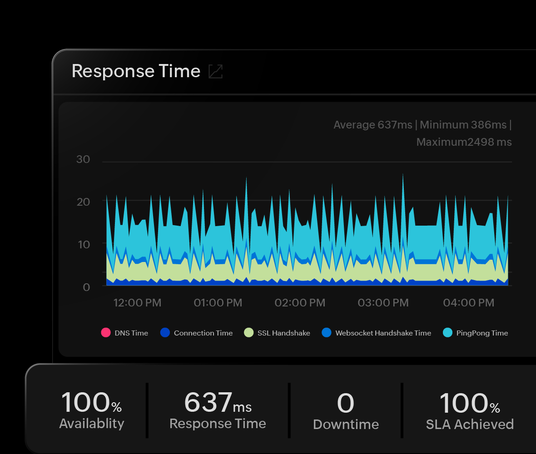This screenshot has height=454, width=536.
Task: Expand the SLA Achieved section
Action: 470,410
